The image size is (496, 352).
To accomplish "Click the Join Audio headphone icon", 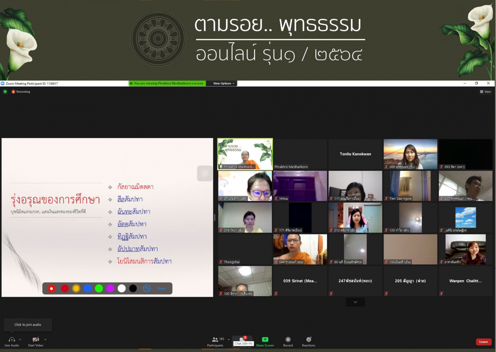I will 12,340.
